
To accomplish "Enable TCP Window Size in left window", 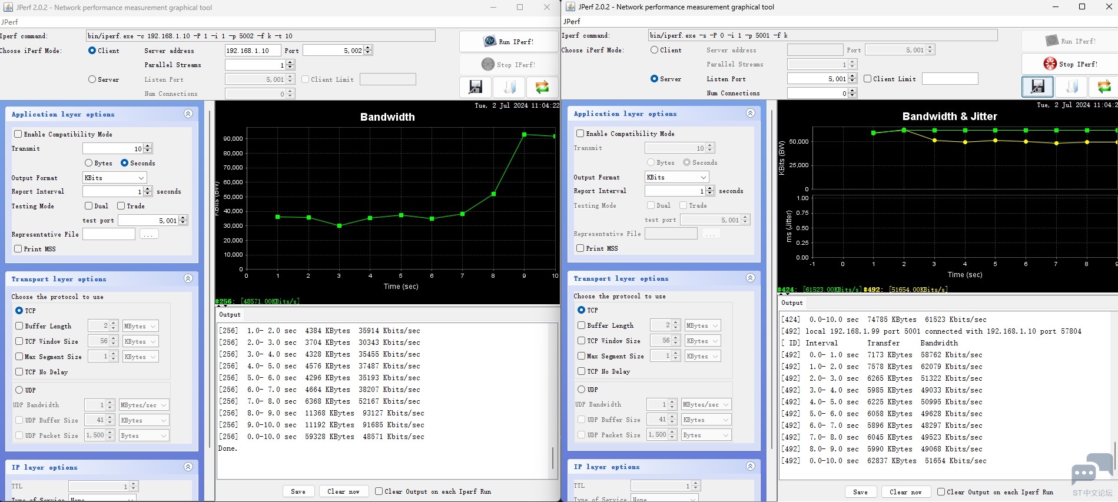I will click(x=19, y=341).
